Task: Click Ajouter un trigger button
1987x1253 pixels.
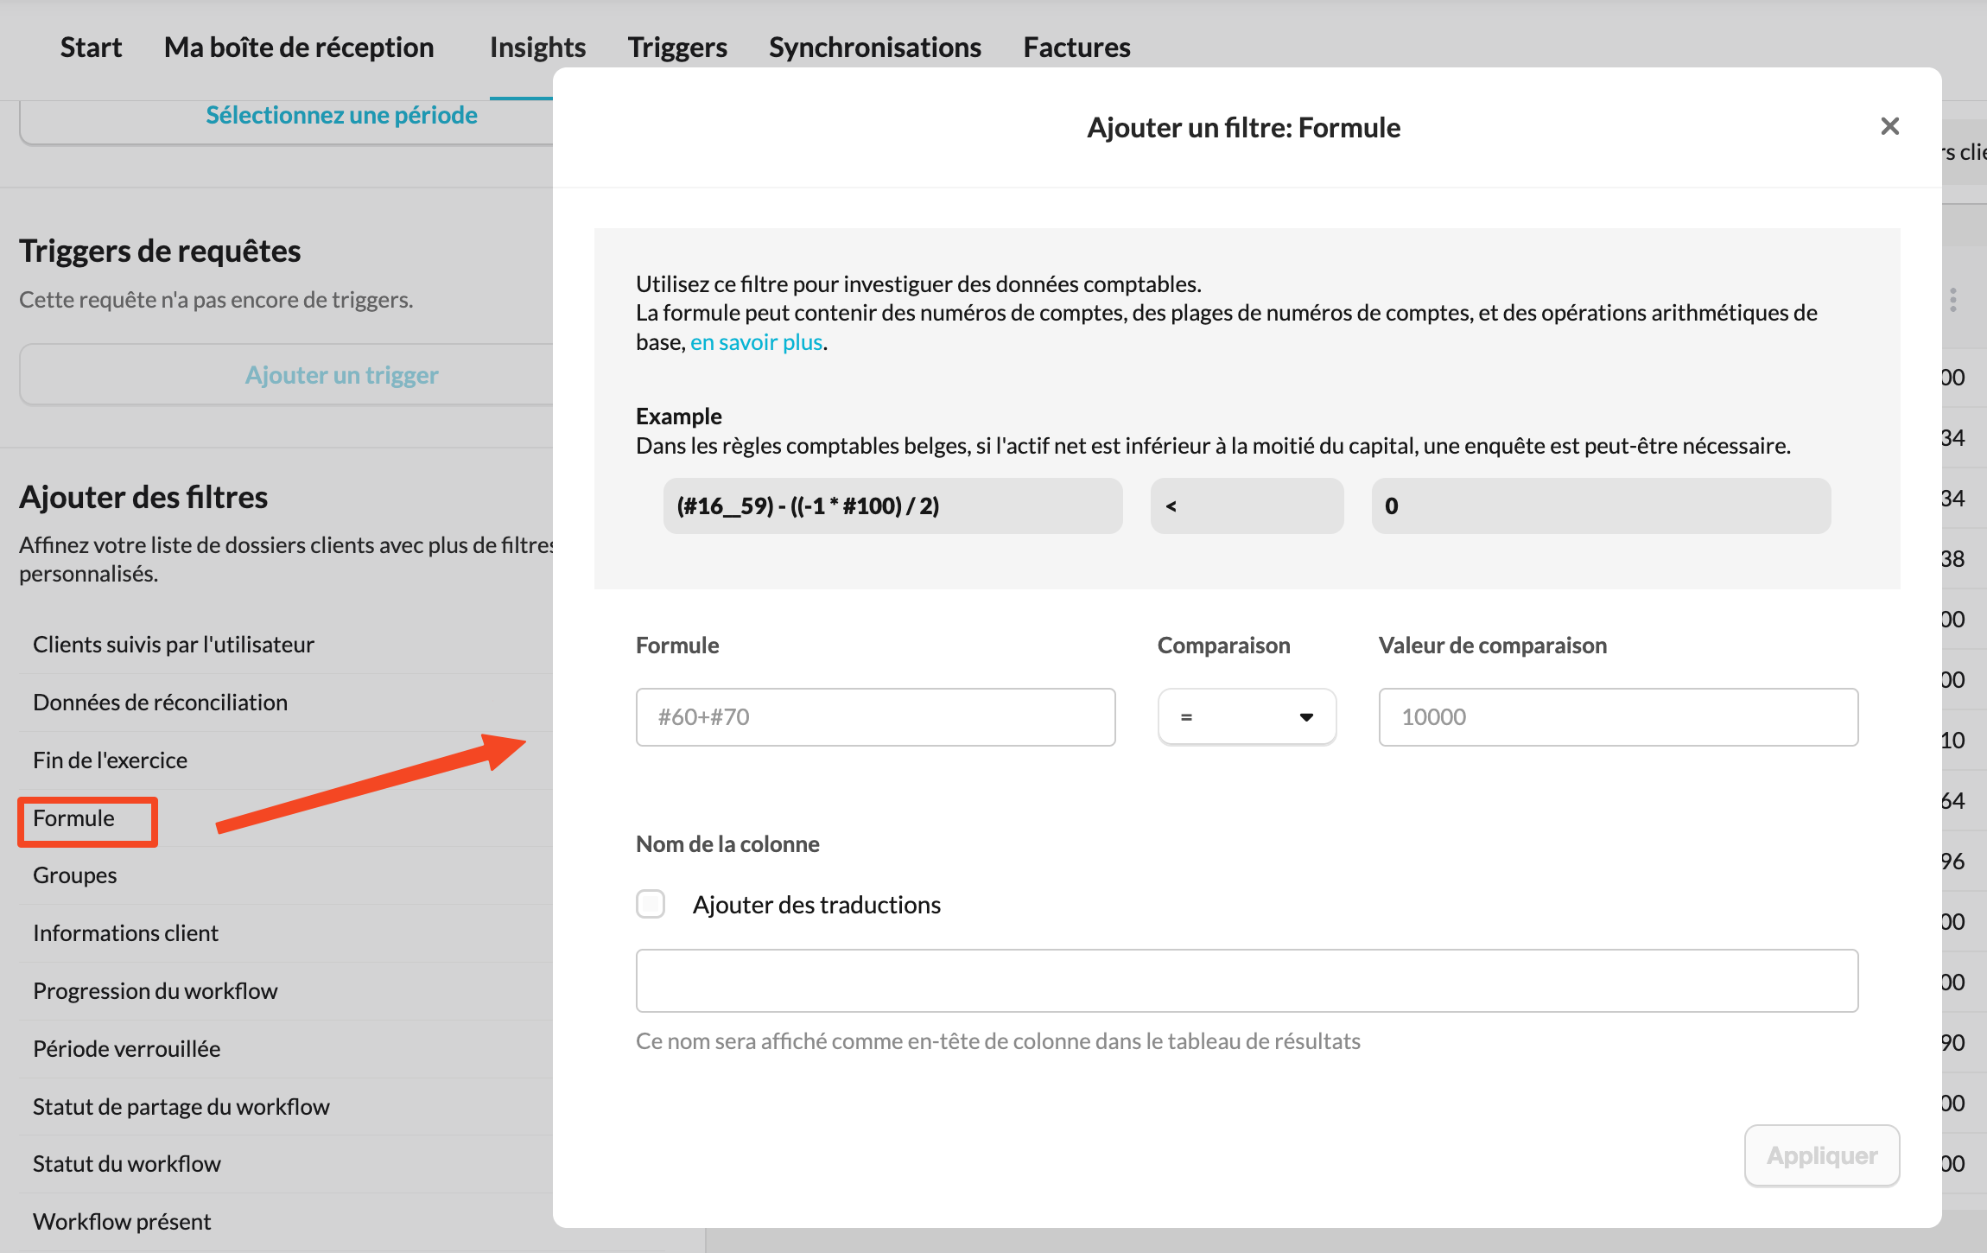Action: pos(341,375)
